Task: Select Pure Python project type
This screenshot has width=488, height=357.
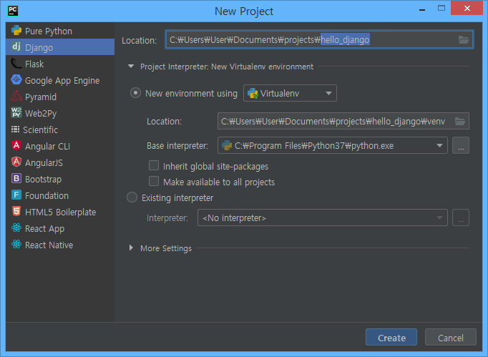Action: point(60,31)
